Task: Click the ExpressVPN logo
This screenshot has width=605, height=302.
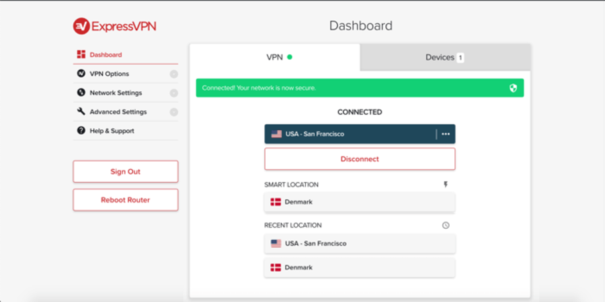Action: pyautogui.click(x=115, y=26)
